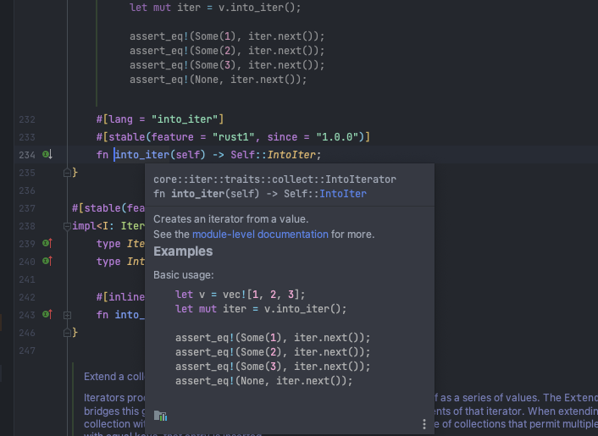Click the "Extend a coll" rendered doc text
598x436 pixels.
coord(114,377)
